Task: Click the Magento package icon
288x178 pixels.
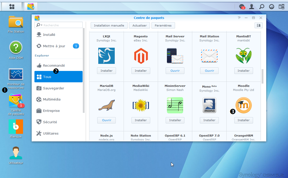Action: [x=141, y=56]
